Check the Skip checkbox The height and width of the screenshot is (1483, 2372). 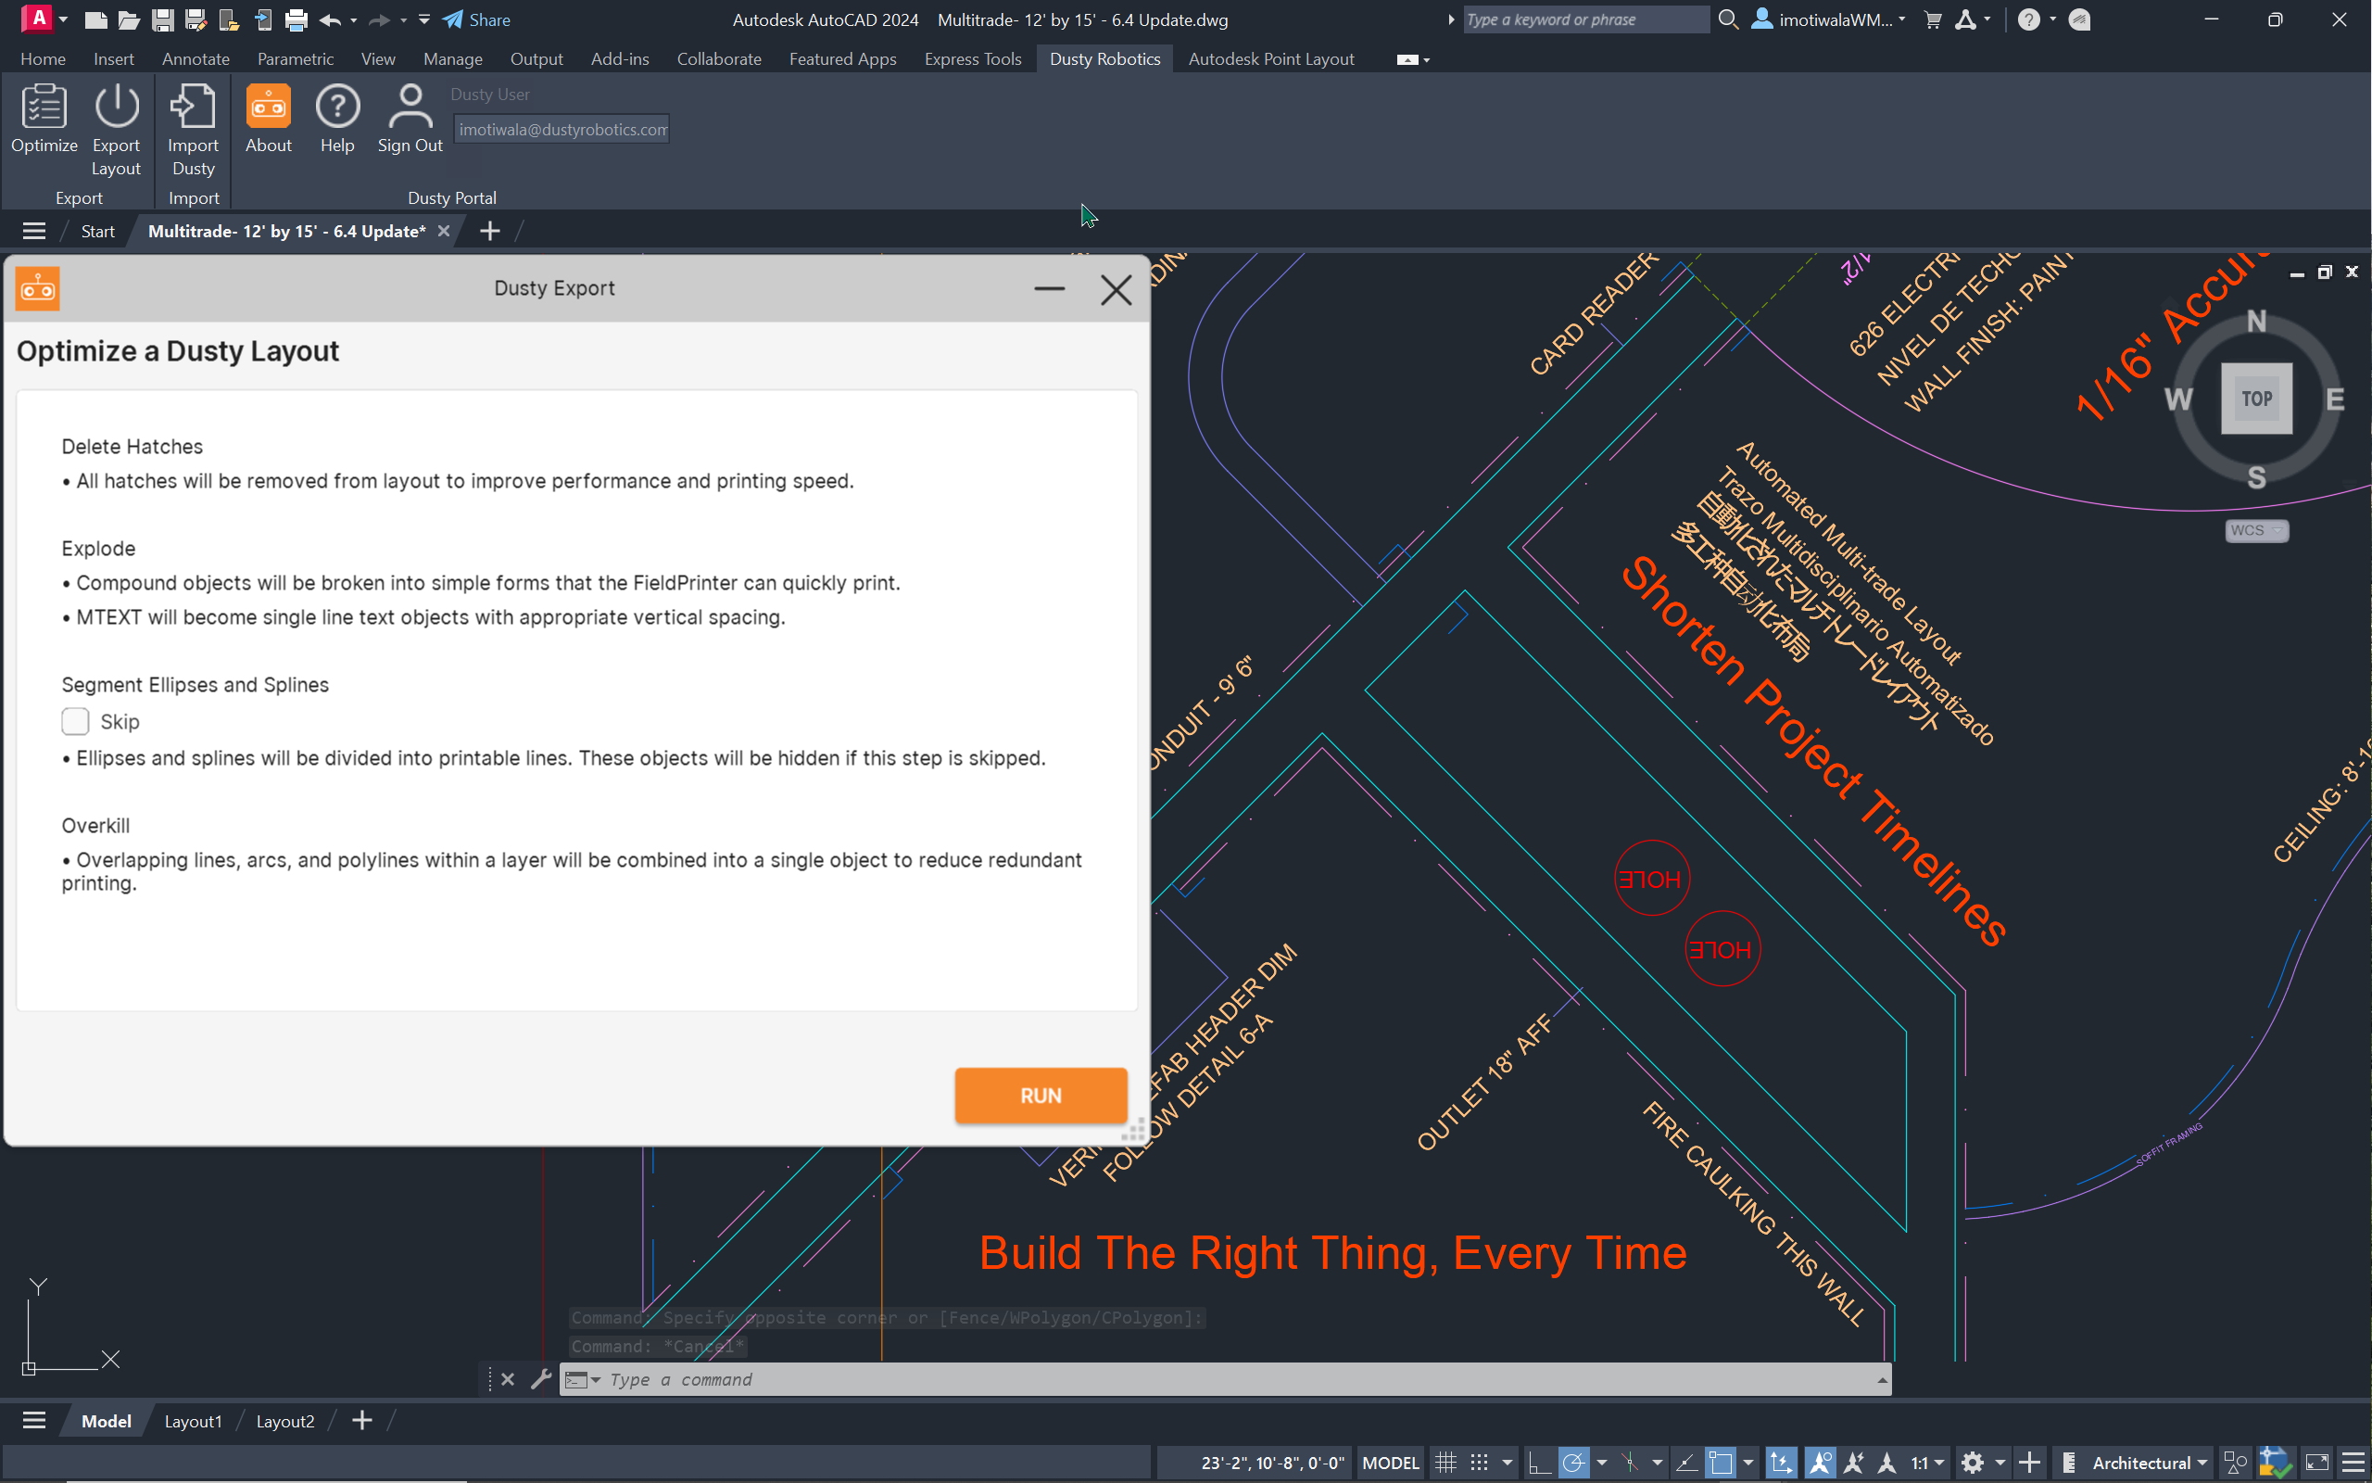pos(75,721)
